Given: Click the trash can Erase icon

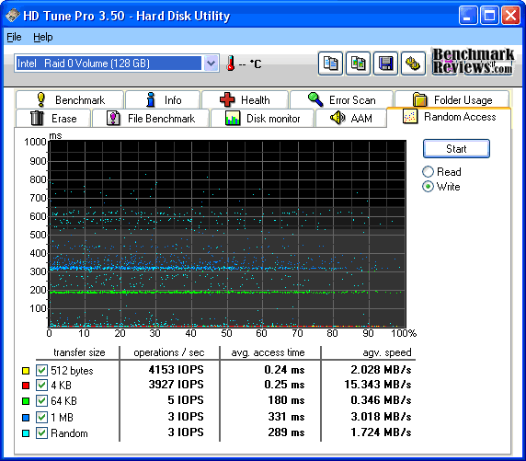Looking at the screenshot, I should click(x=37, y=118).
